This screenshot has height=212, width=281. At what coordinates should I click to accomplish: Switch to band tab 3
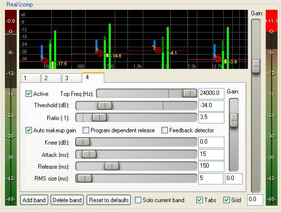[x=72, y=78]
